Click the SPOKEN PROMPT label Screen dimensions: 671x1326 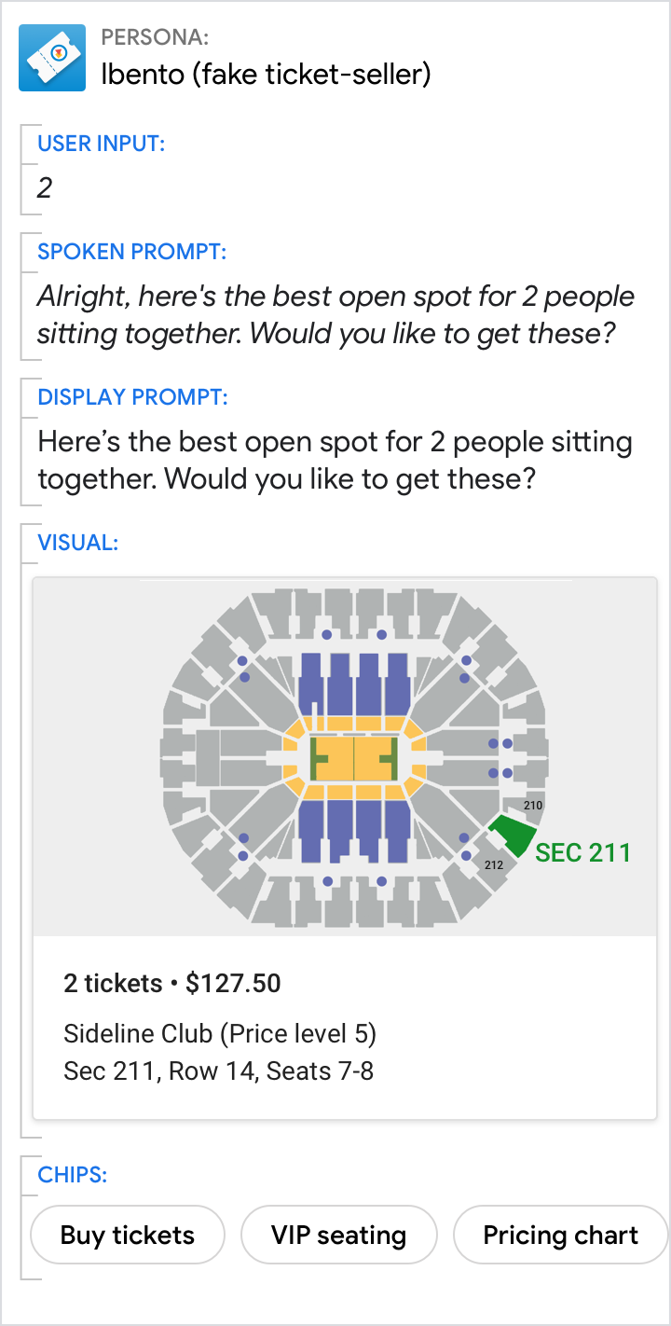131,252
